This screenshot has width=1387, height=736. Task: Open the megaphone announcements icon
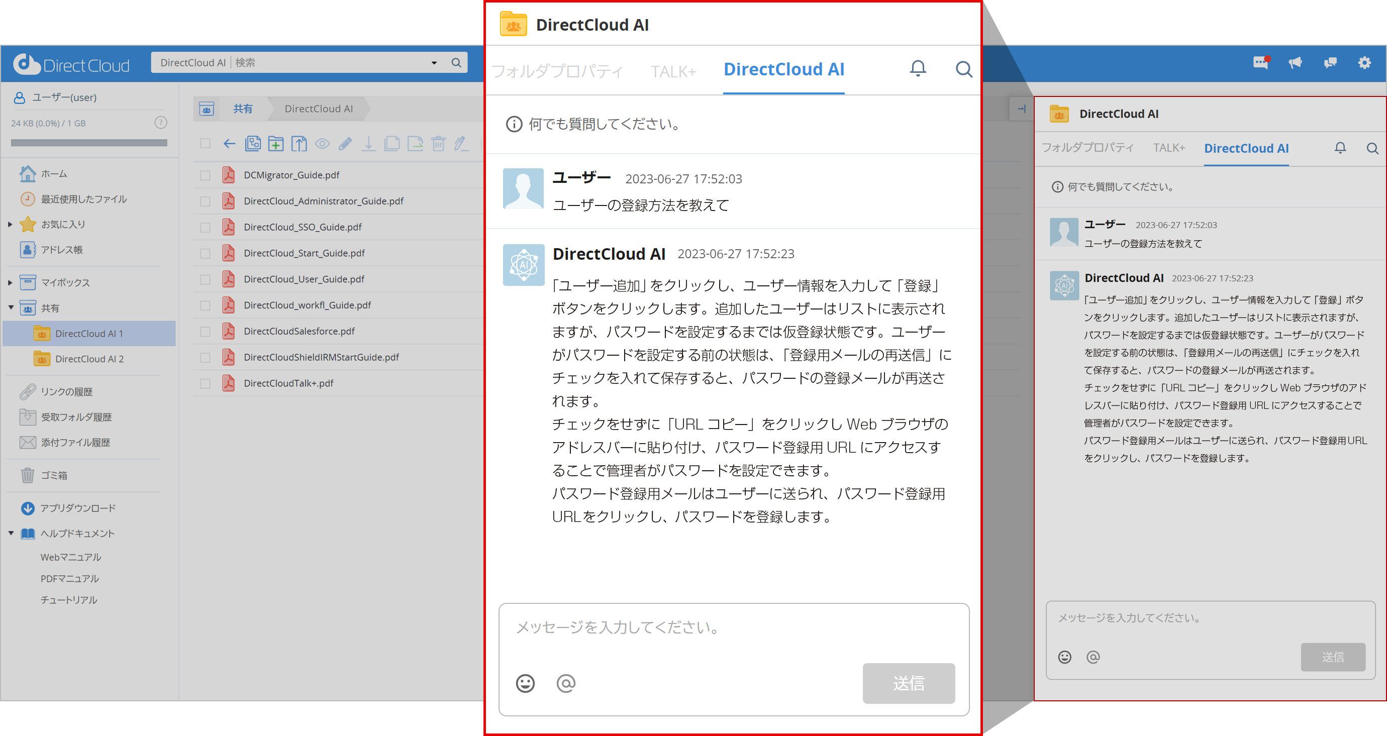click(x=1296, y=63)
